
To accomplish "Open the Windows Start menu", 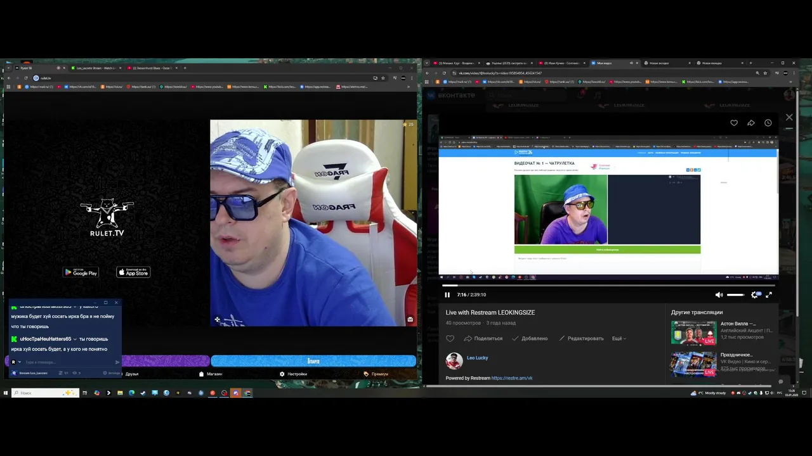I will [x=5, y=393].
